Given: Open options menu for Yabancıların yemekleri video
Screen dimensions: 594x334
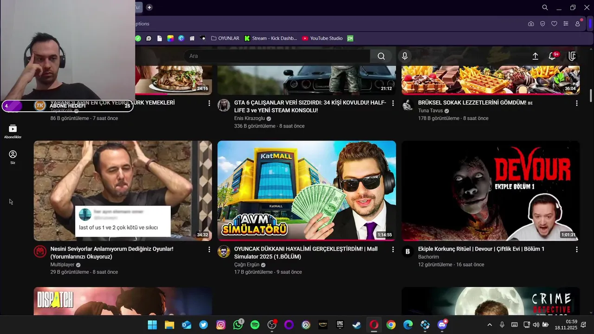Looking at the screenshot, I should (x=209, y=103).
